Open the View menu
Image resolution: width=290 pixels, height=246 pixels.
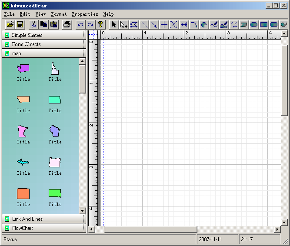pos(40,14)
